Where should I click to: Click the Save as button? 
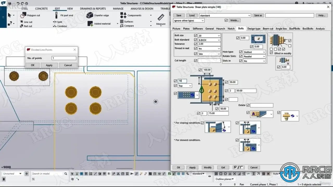pos(258,16)
